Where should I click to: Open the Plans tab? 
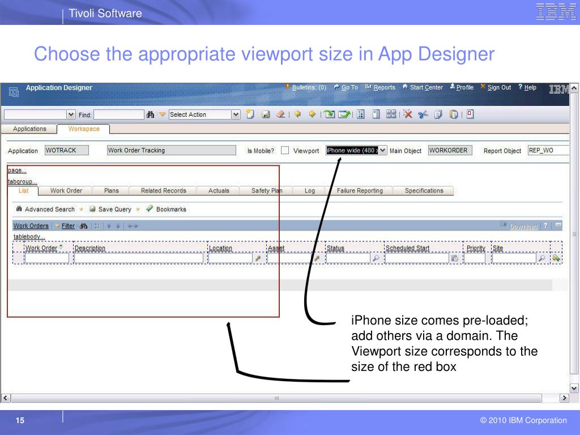tap(112, 190)
